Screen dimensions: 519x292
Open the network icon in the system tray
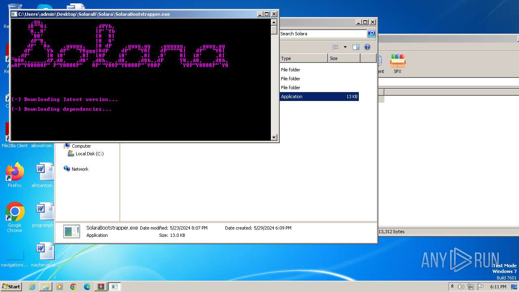pos(471,287)
